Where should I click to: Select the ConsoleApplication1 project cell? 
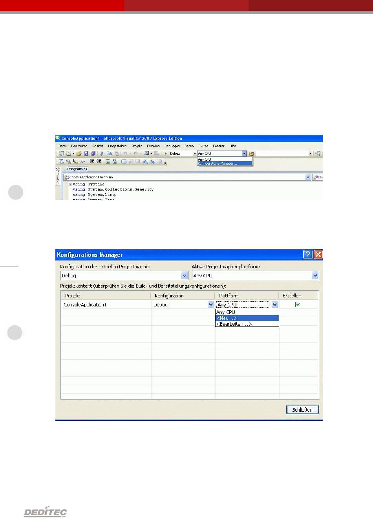coord(106,304)
